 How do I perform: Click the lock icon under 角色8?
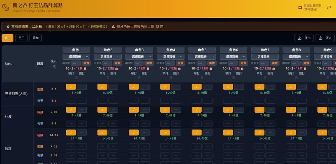point(305,68)
